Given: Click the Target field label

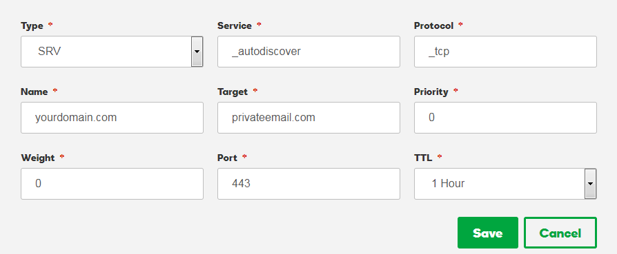Looking at the screenshot, I should (x=233, y=92).
